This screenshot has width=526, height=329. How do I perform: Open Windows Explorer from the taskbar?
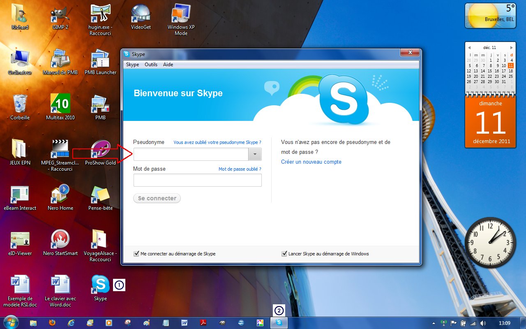click(33, 323)
